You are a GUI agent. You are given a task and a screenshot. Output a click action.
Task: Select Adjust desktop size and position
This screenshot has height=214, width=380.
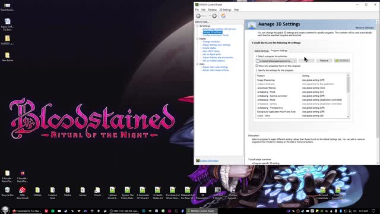coord(218,58)
